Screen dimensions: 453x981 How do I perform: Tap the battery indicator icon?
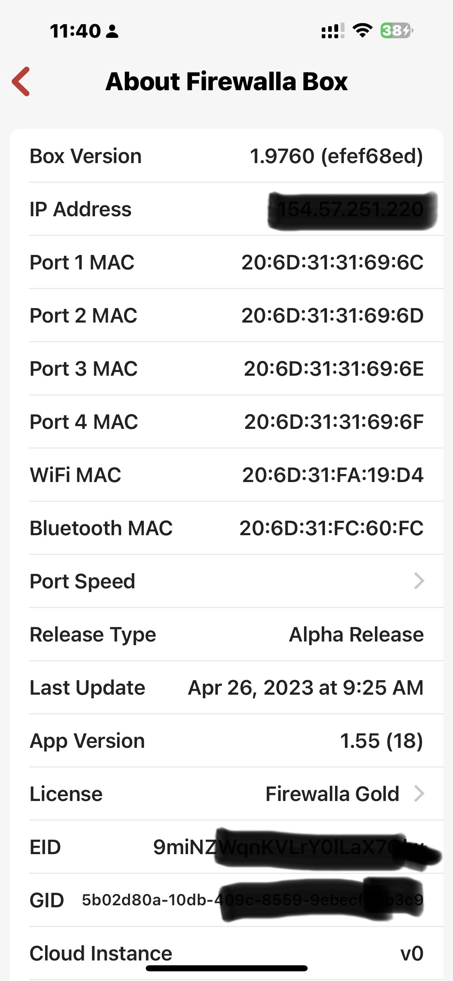397,31
